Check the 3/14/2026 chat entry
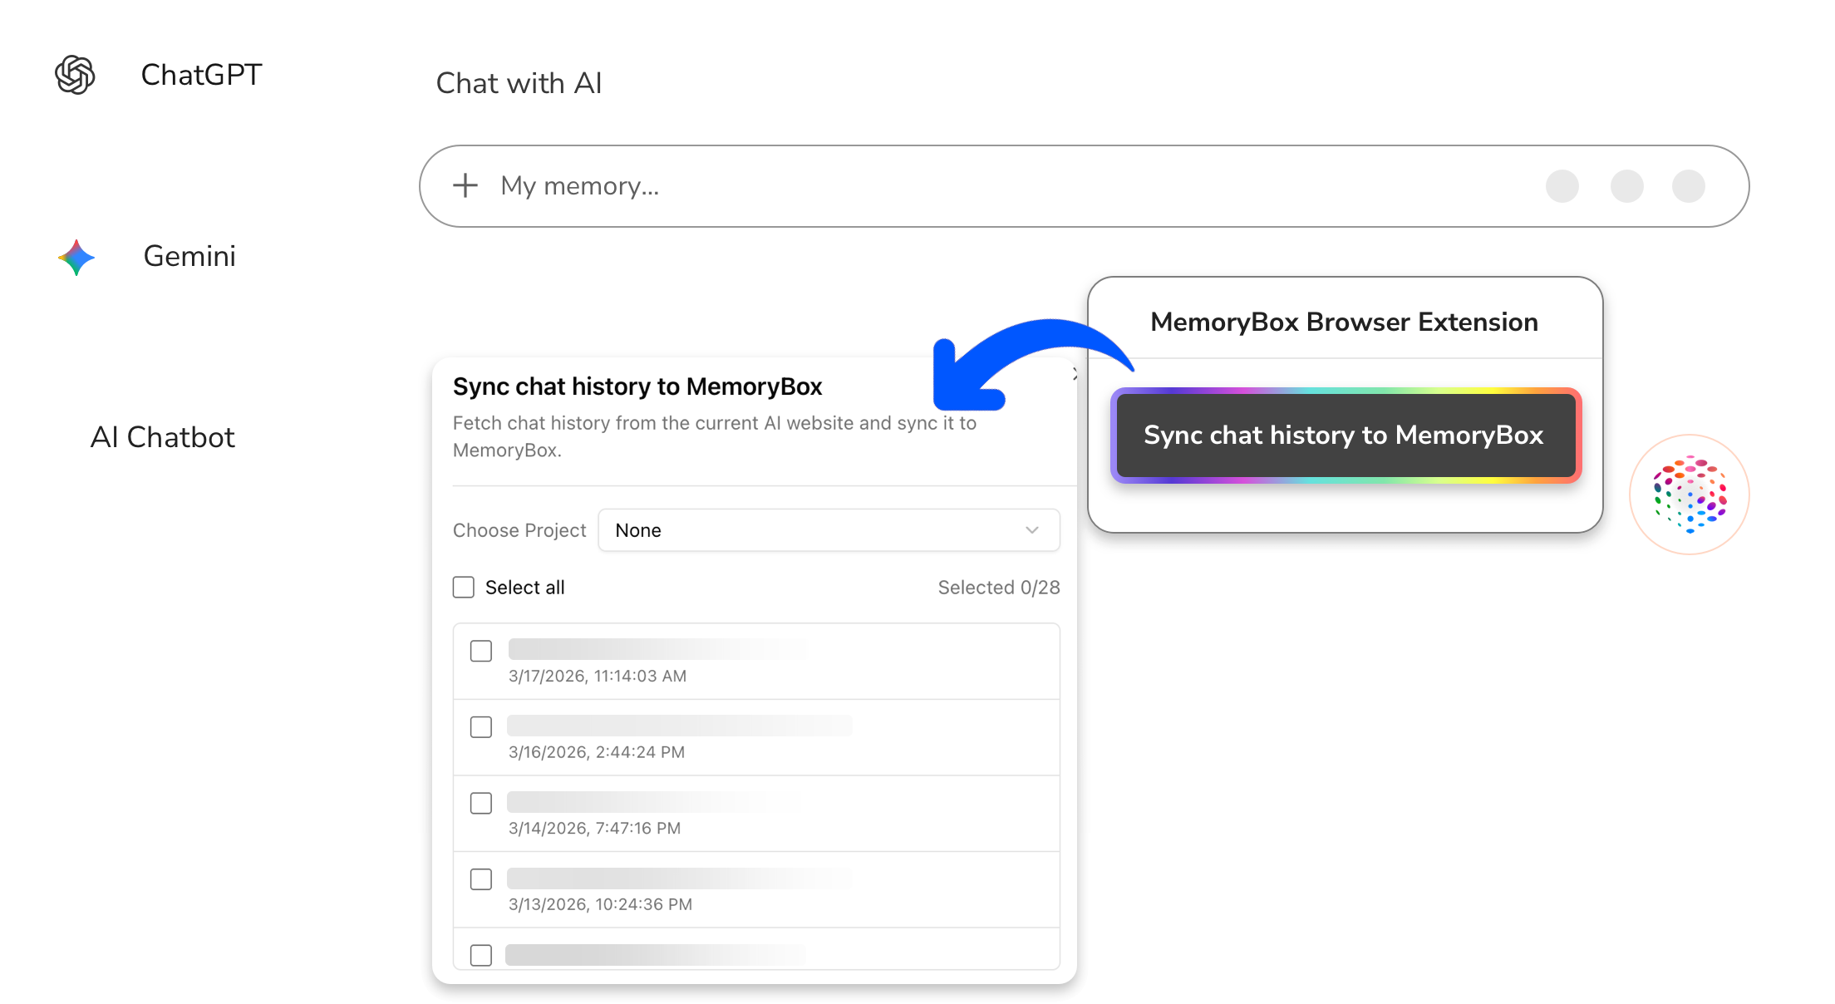 tap(480, 803)
